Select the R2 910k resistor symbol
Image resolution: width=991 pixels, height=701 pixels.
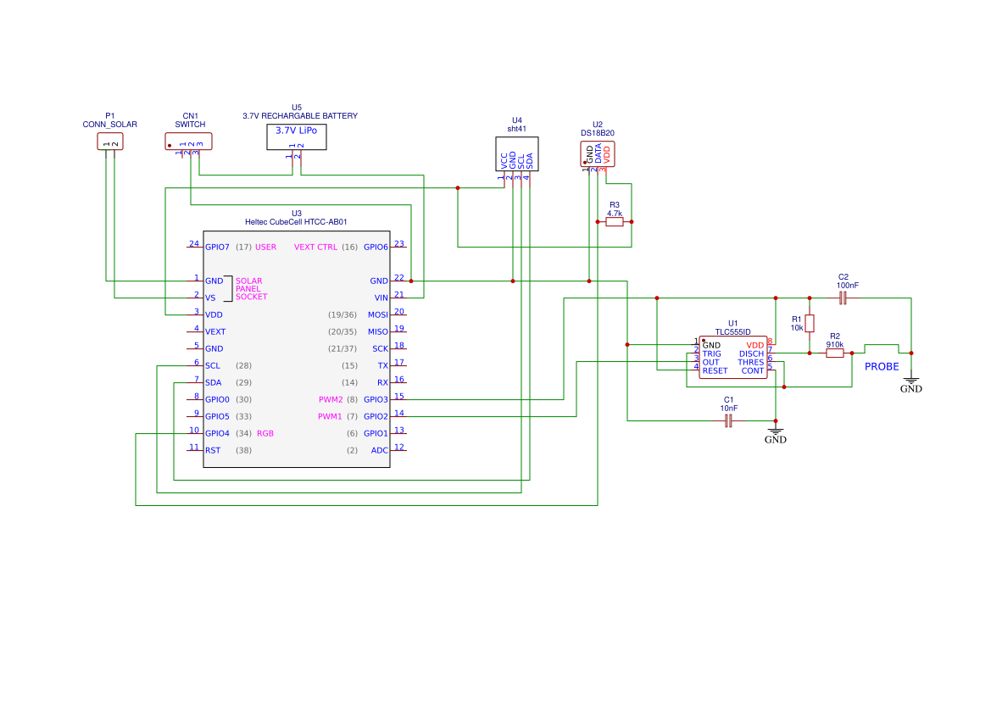(833, 352)
